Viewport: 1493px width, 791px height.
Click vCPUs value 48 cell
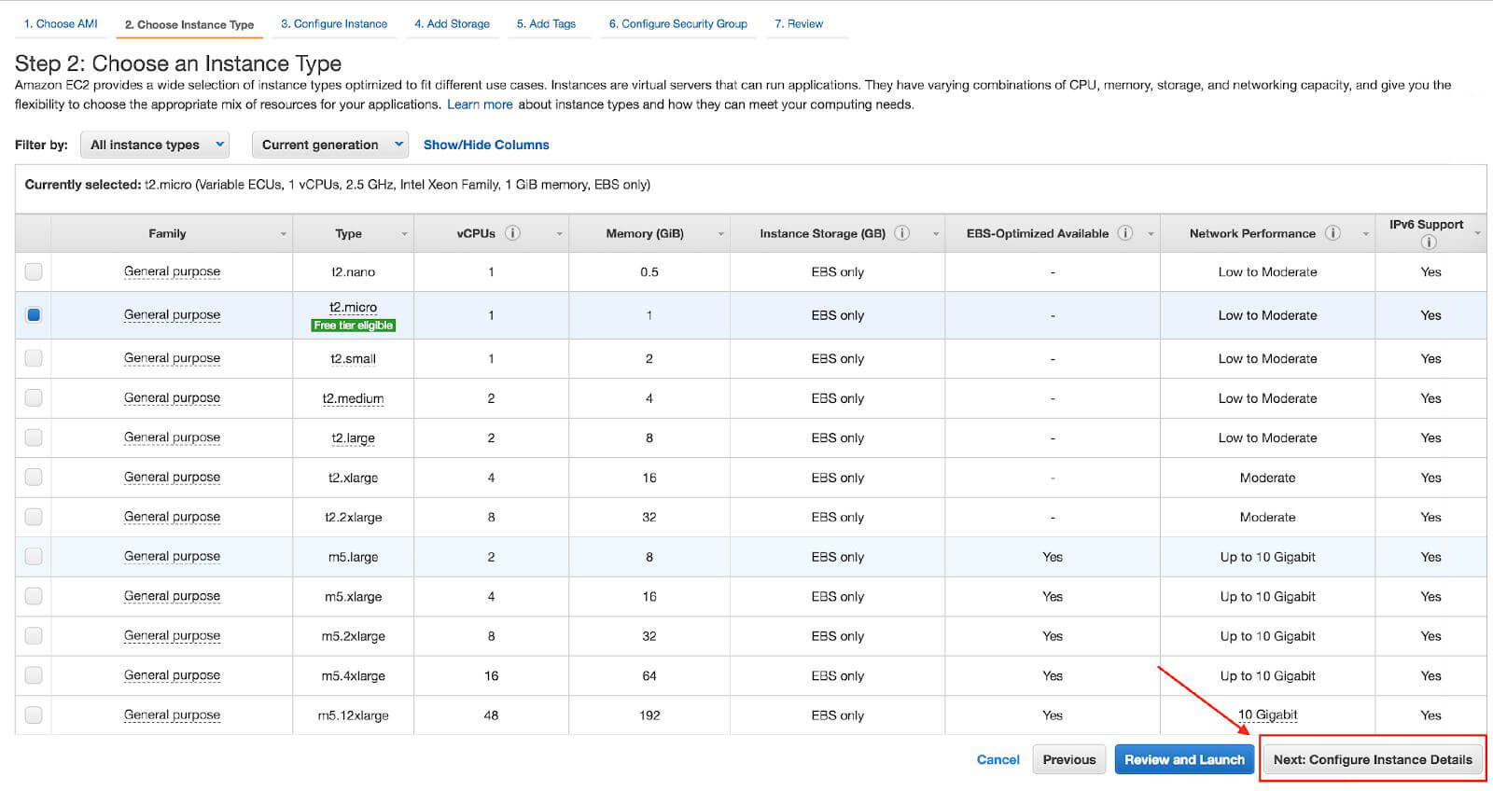(x=491, y=715)
